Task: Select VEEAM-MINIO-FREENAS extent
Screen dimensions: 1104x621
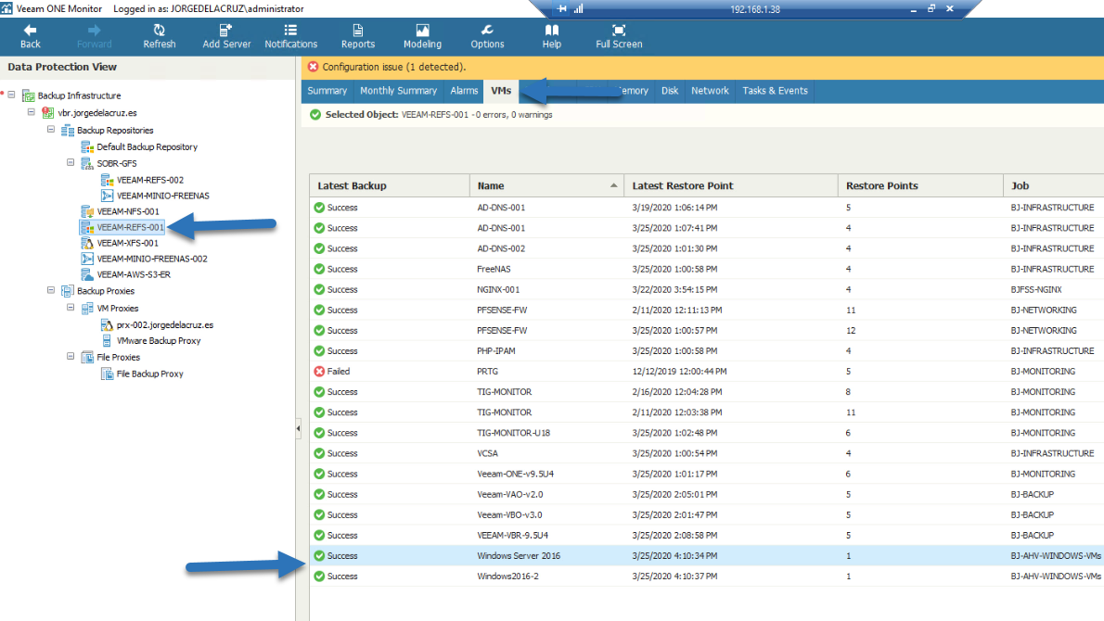Action: (162, 196)
